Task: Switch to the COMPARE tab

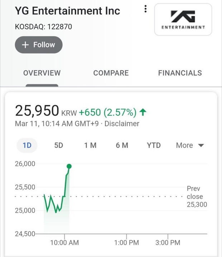Action: (111, 73)
